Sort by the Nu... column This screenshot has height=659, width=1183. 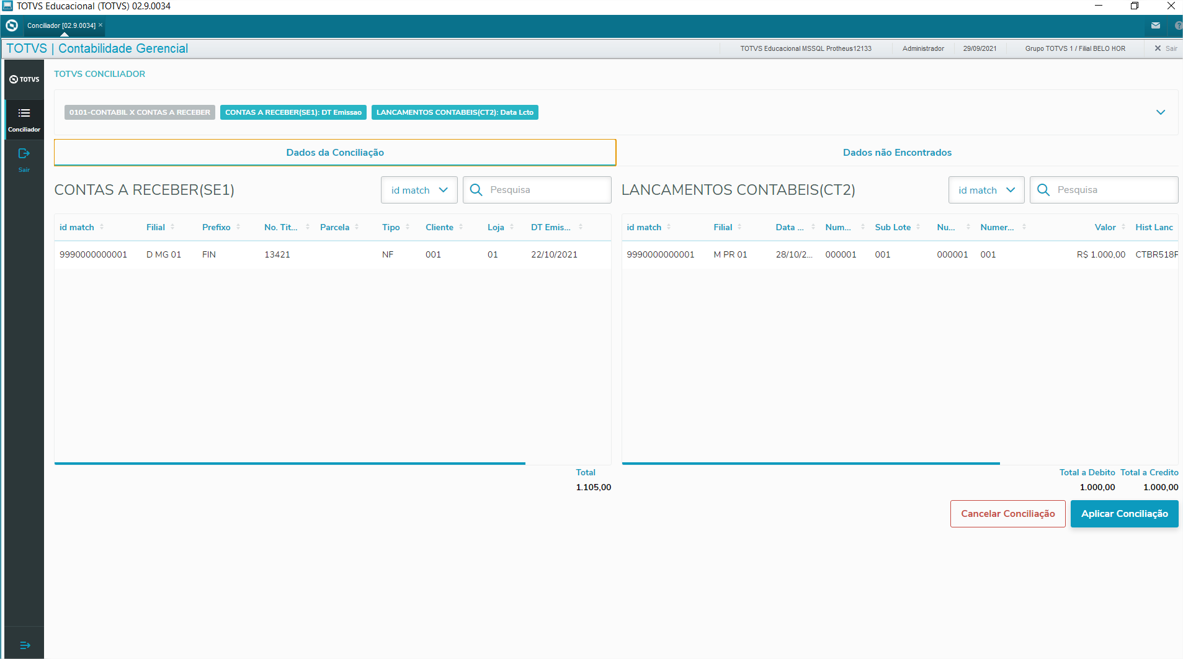[968, 227]
